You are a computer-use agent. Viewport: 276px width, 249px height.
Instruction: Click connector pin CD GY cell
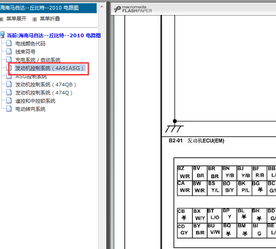(x=185, y=231)
